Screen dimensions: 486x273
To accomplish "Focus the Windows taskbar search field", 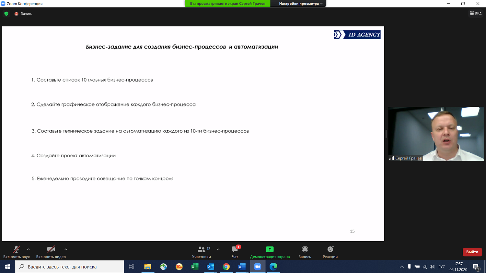I will coord(70,267).
